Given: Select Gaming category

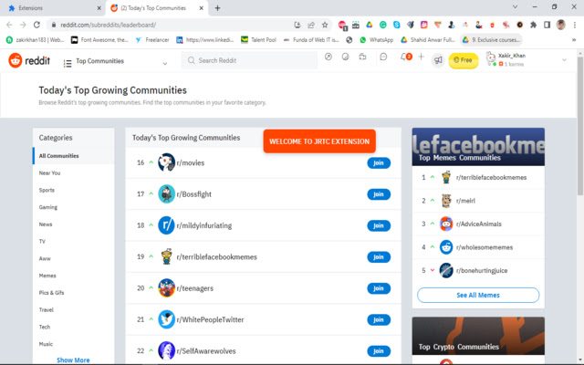Looking at the screenshot, I should pos(48,207).
